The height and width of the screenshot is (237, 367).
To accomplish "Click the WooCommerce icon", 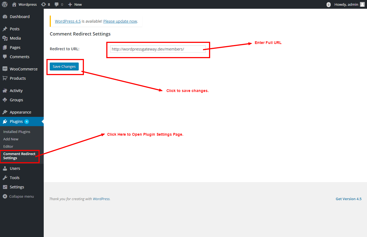I will (5, 69).
